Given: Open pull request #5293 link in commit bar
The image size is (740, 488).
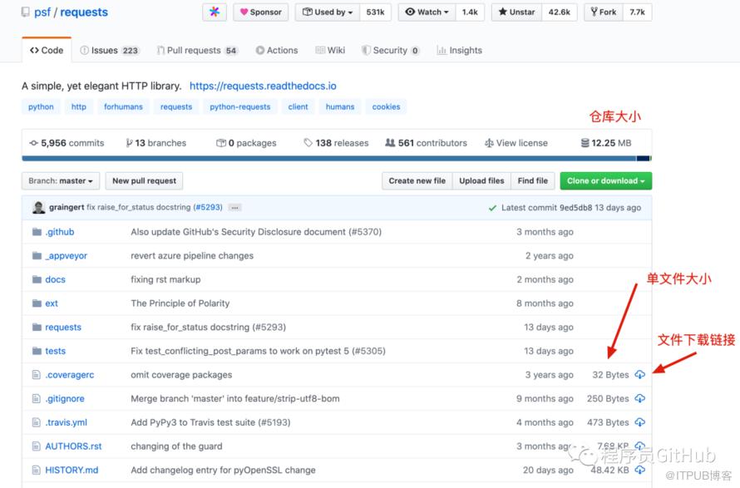Looking at the screenshot, I should tap(208, 207).
